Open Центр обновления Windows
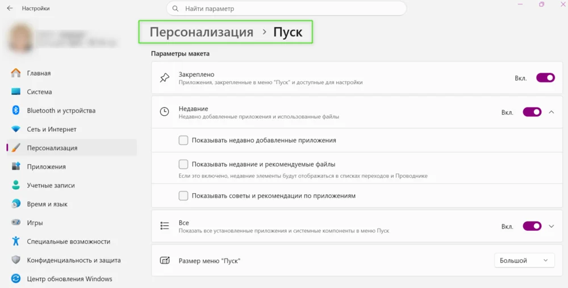The height and width of the screenshot is (288, 568). pyautogui.click(x=72, y=279)
